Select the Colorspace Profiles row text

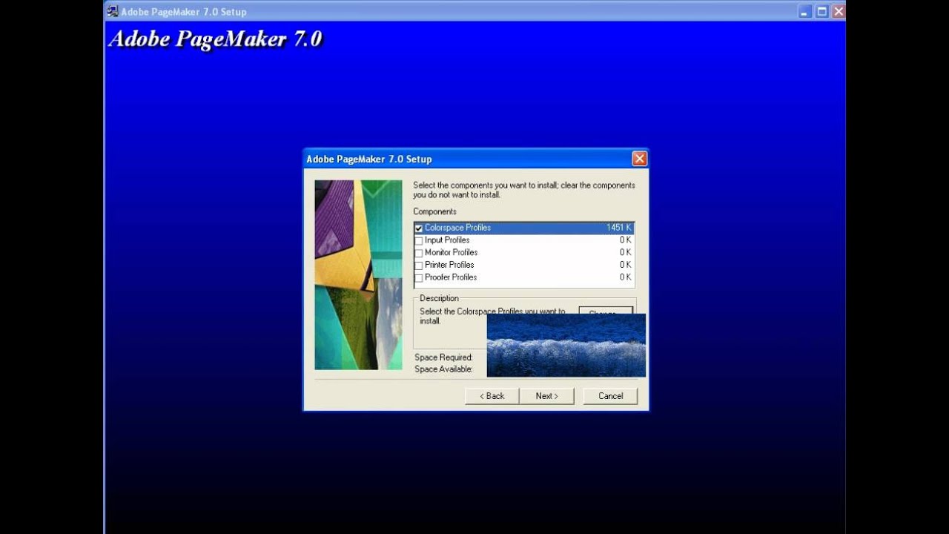coord(457,228)
